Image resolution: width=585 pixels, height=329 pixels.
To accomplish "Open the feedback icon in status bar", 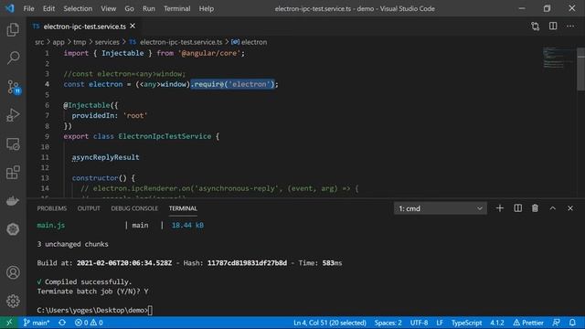I will tap(557, 323).
